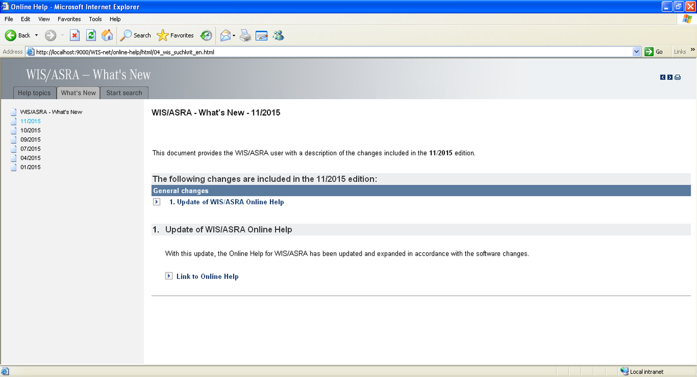This screenshot has height=377, width=697.
Task: Click the IE Back button
Action: 17,35
